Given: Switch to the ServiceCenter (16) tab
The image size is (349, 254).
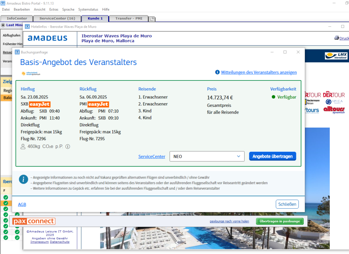Looking at the screenshot, I should coord(57,18).
